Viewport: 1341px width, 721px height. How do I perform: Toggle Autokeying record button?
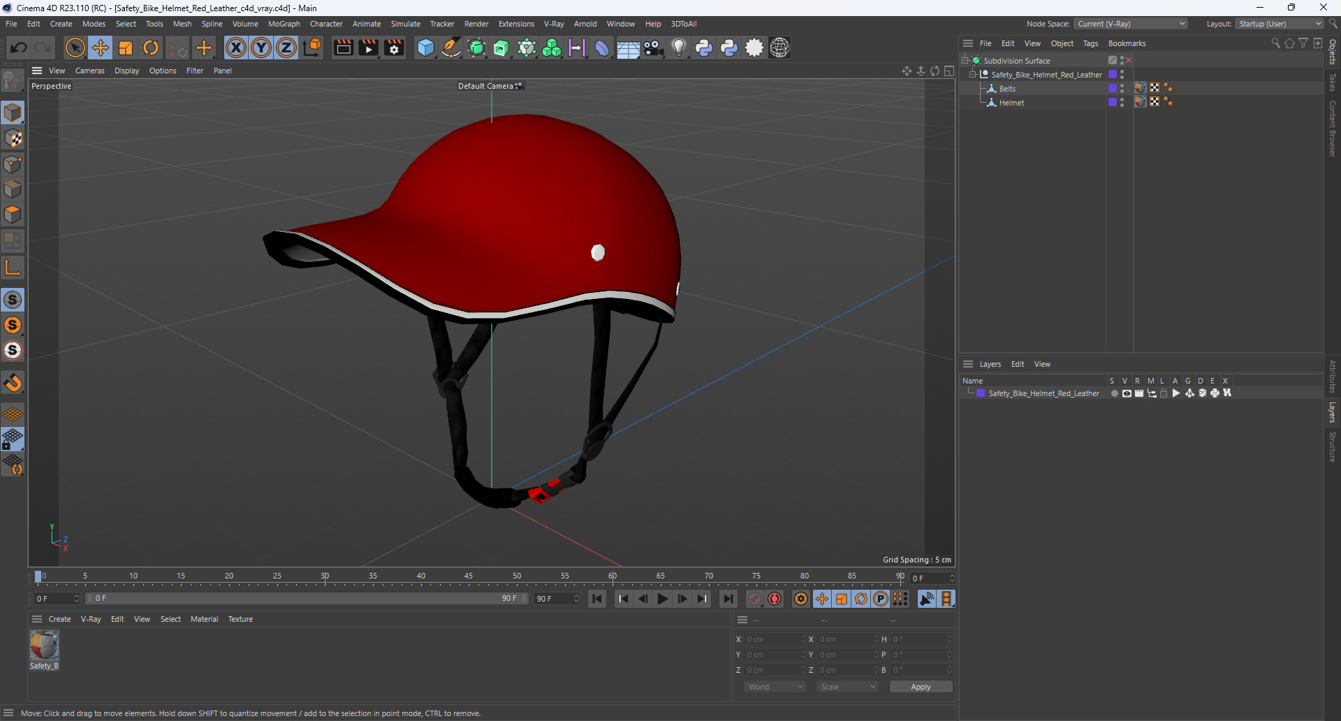pyautogui.click(x=775, y=599)
